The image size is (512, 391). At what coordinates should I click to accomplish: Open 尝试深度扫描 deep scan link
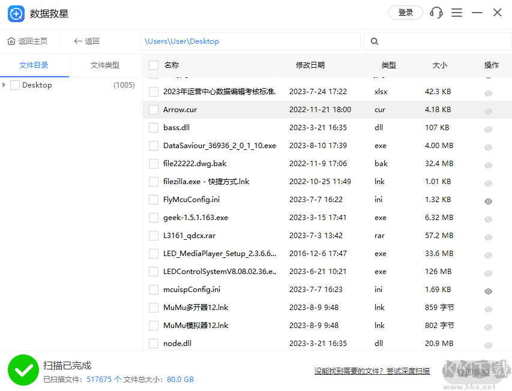tap(410, 371)
